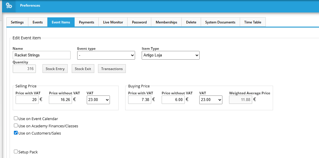Check Use on Academy Finances/Classes
The image size is (319, 158).
point(16,126)
